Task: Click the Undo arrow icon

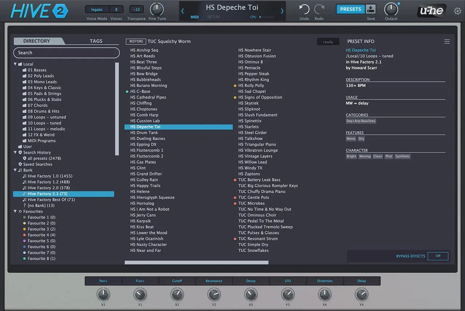Action: [304, 9]
